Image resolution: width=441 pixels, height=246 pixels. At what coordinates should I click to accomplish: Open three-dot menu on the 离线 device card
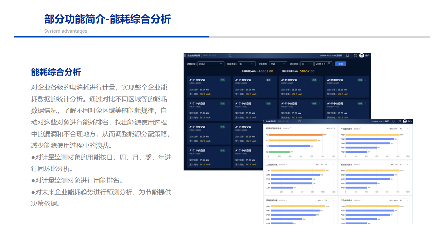[274, 80]
